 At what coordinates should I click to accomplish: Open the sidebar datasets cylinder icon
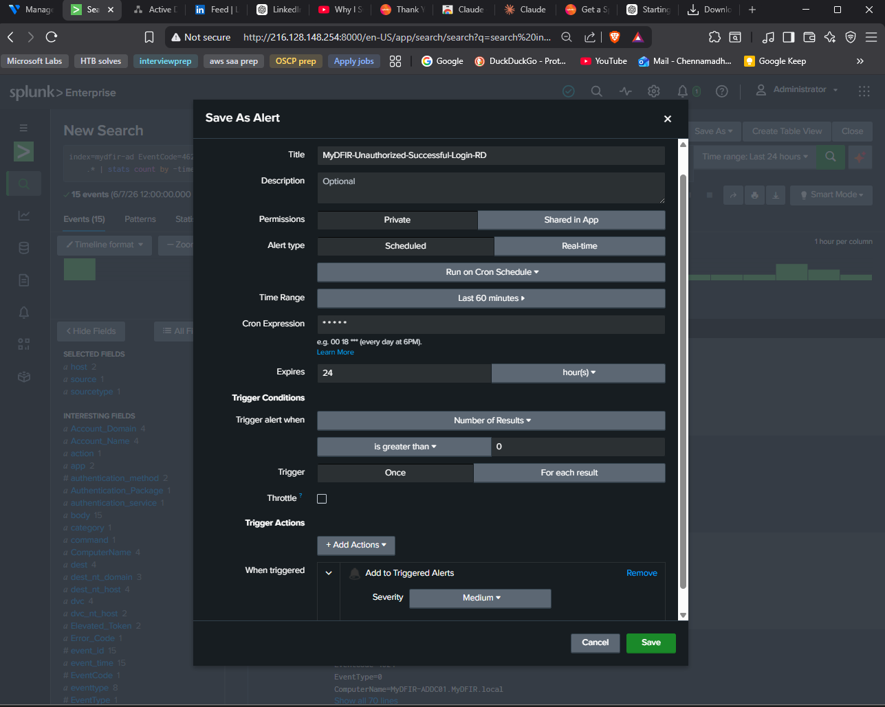pos(24,248)
